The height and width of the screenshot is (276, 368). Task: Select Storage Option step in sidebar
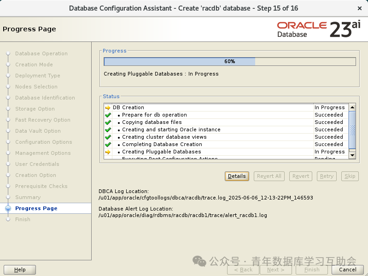point(35,109)
